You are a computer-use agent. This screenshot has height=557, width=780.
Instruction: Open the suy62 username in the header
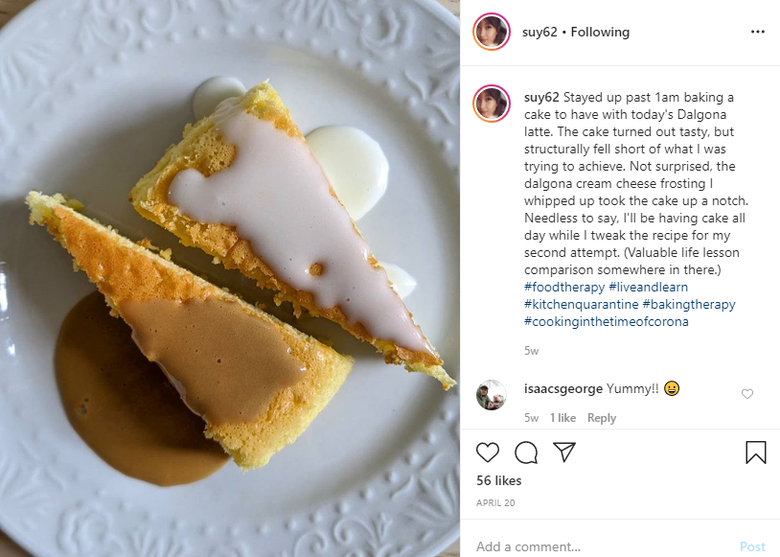pos(540,32)
